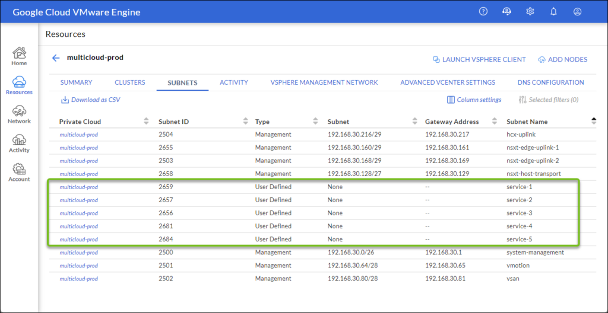The image size is (608, 313).
Task: Click subnet name service-5
Action: [x=519, y=239]
